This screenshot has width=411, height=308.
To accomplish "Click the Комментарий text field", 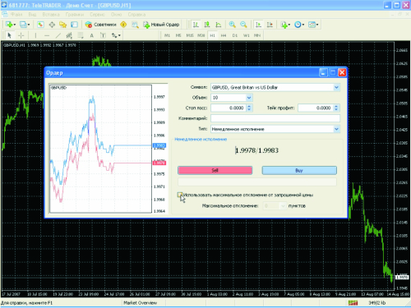I will click(275, 118).
